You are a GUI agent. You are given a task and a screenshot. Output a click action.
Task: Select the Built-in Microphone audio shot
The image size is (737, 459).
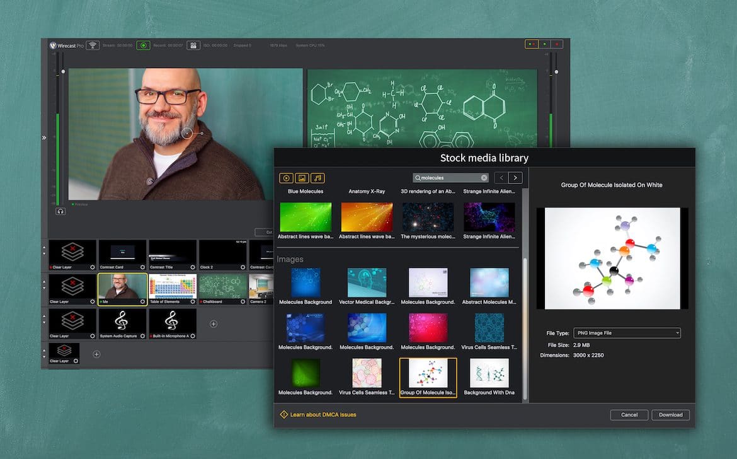pos(173,323)
